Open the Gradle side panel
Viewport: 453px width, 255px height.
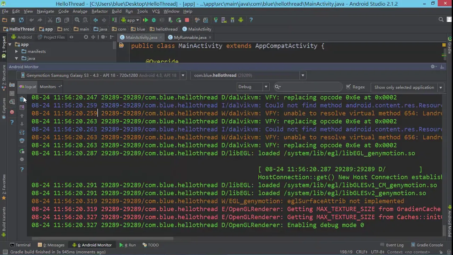point(450,45)
